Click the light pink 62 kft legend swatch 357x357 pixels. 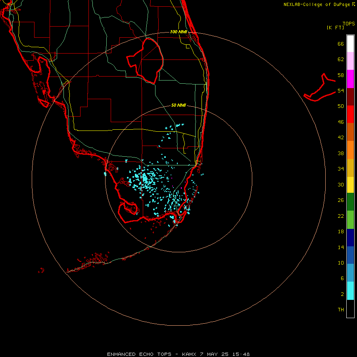tap(350, 61)
